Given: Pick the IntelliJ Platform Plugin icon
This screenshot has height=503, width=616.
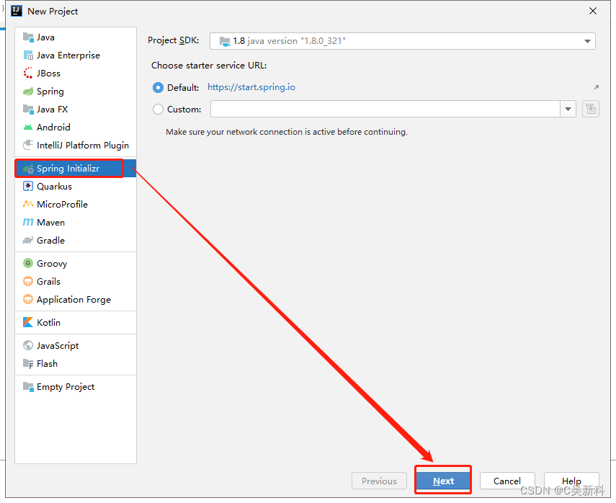Looking at the screenshot, I should click(28, 145).
